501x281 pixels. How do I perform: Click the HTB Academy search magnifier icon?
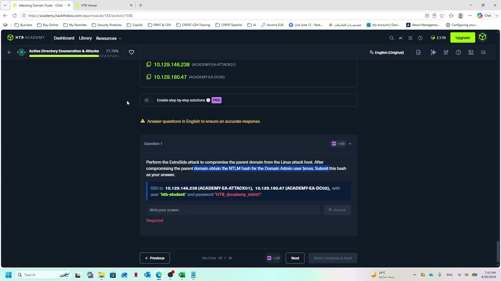point(391,38)
